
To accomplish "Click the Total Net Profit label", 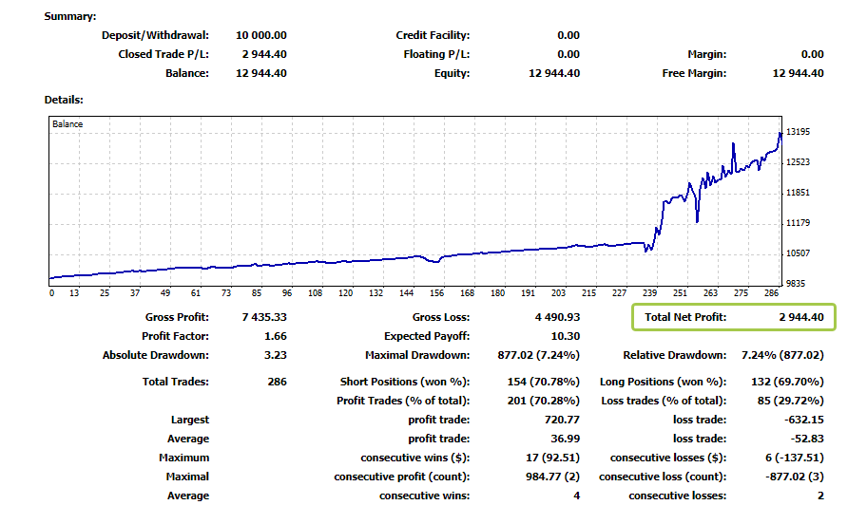I will tap(685, 317).
